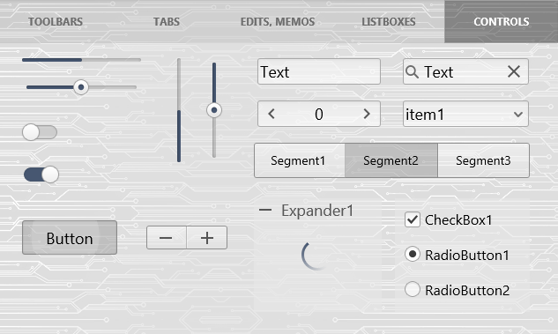Click the Expander1 label
The height and width of the screenshot is (334, 558).
[x=317, y=211]
